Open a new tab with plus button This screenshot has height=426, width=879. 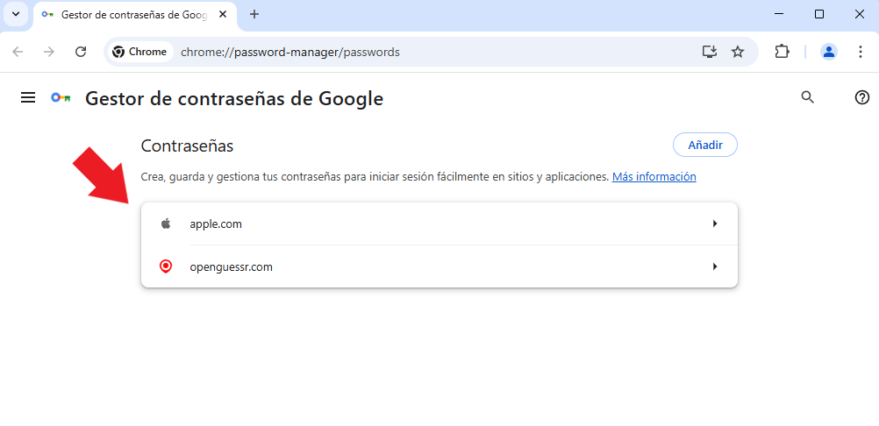pyautogui.click(x=254, y=14)
